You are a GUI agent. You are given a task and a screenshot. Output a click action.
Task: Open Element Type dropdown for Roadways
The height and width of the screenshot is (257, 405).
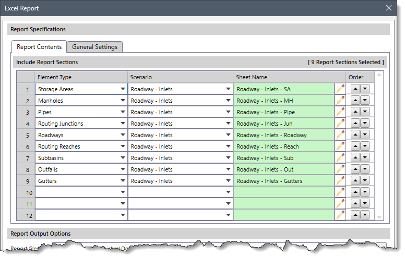coord(123,135)
